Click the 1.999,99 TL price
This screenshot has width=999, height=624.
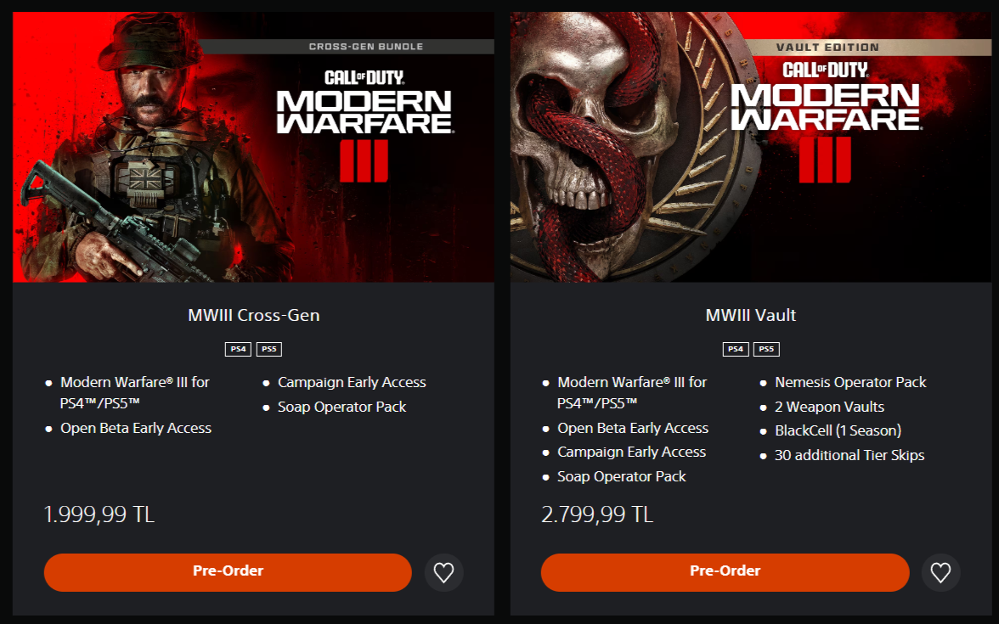[99, 514]
